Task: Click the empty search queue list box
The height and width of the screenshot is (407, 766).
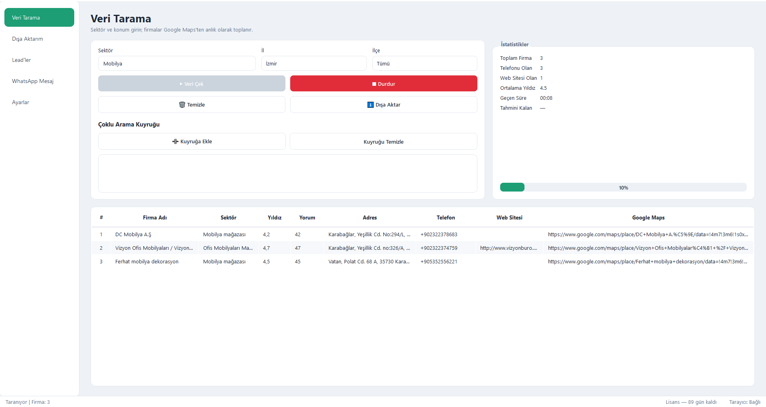Action: pos(288,174)
